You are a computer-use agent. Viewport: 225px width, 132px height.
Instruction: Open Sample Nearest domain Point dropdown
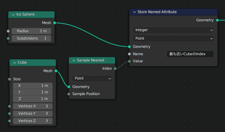[92, 78]
